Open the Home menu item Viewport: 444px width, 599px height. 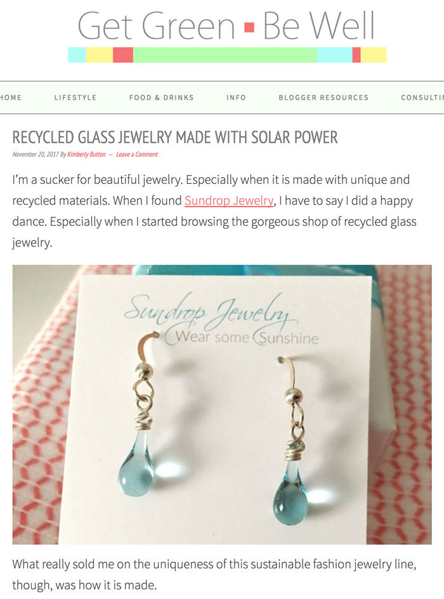(11, 98)
